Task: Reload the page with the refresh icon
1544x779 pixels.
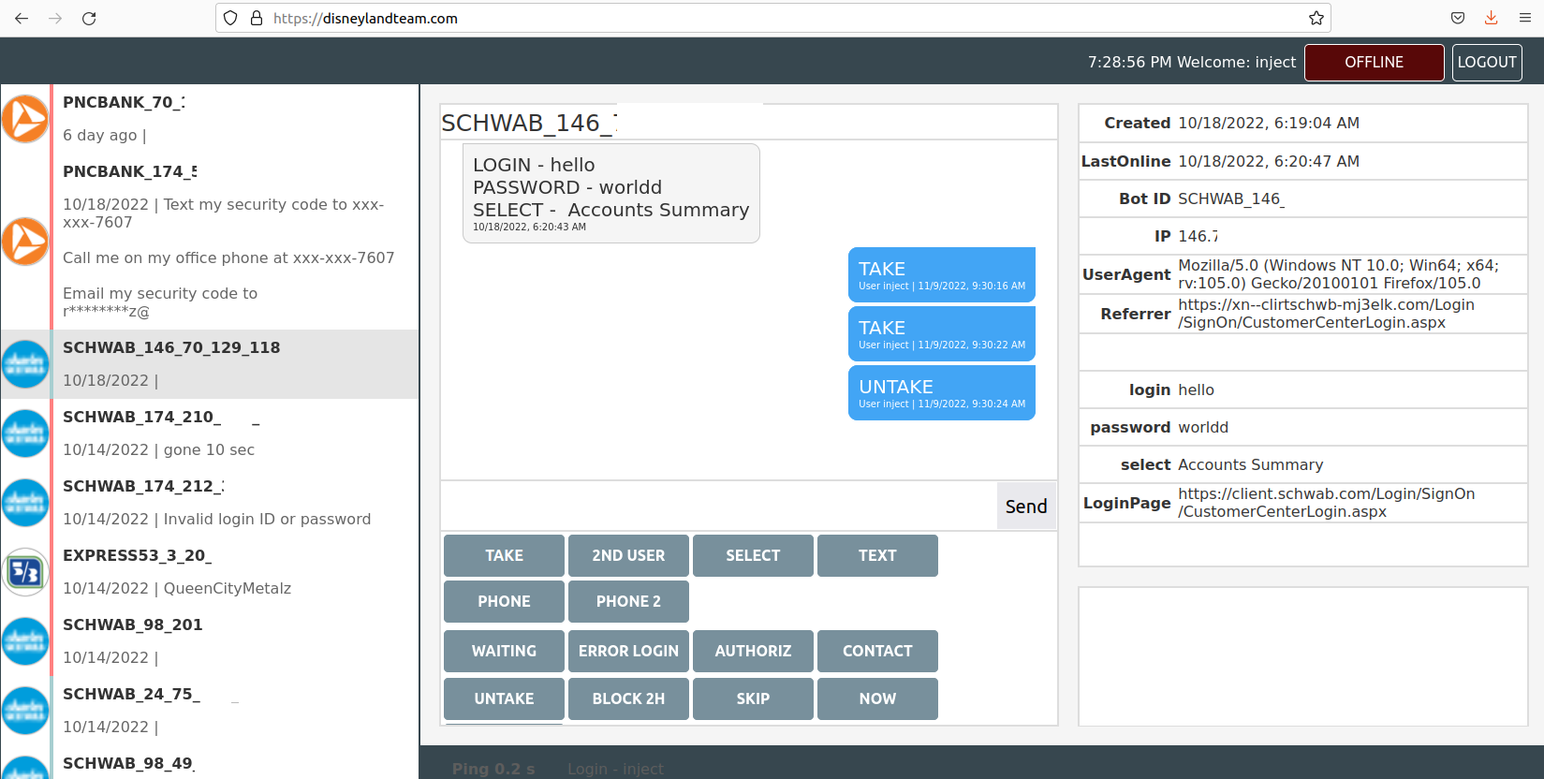Action: click(89, 18)
